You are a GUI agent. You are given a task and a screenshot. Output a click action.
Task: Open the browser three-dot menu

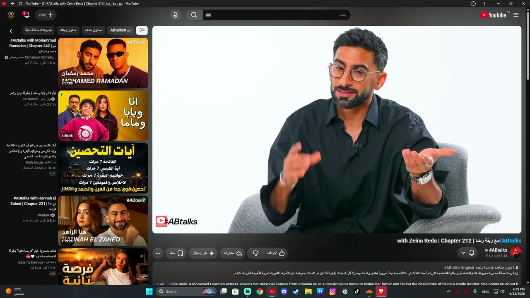point(485,4)
